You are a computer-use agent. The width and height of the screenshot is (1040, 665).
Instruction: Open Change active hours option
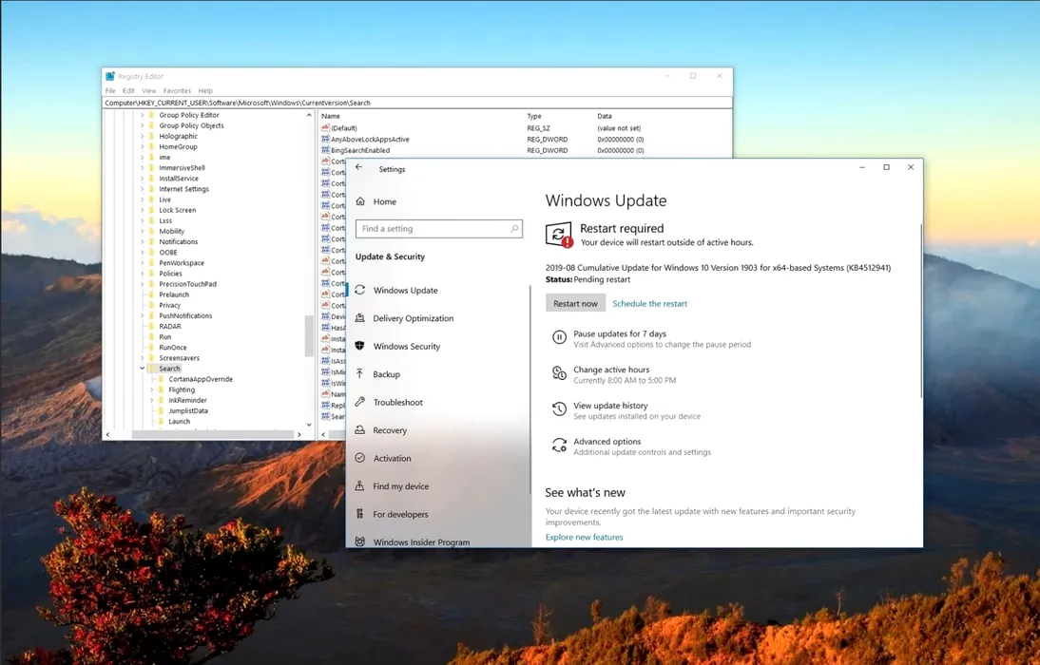coord(611,370)
